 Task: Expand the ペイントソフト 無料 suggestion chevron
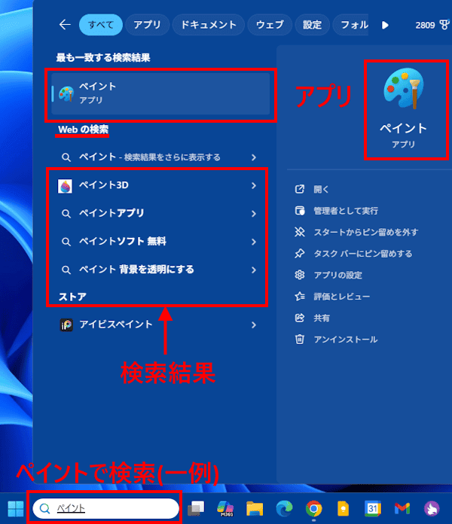pos(254,242)
